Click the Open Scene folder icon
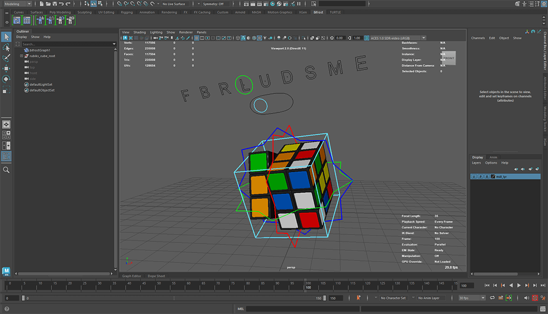Viewport: 548px width, 314px height. coord(48,4)
